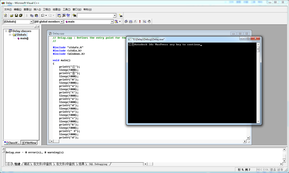Click the Undo arrow icon
The image size is (289, 173).
tap(42, 15)
